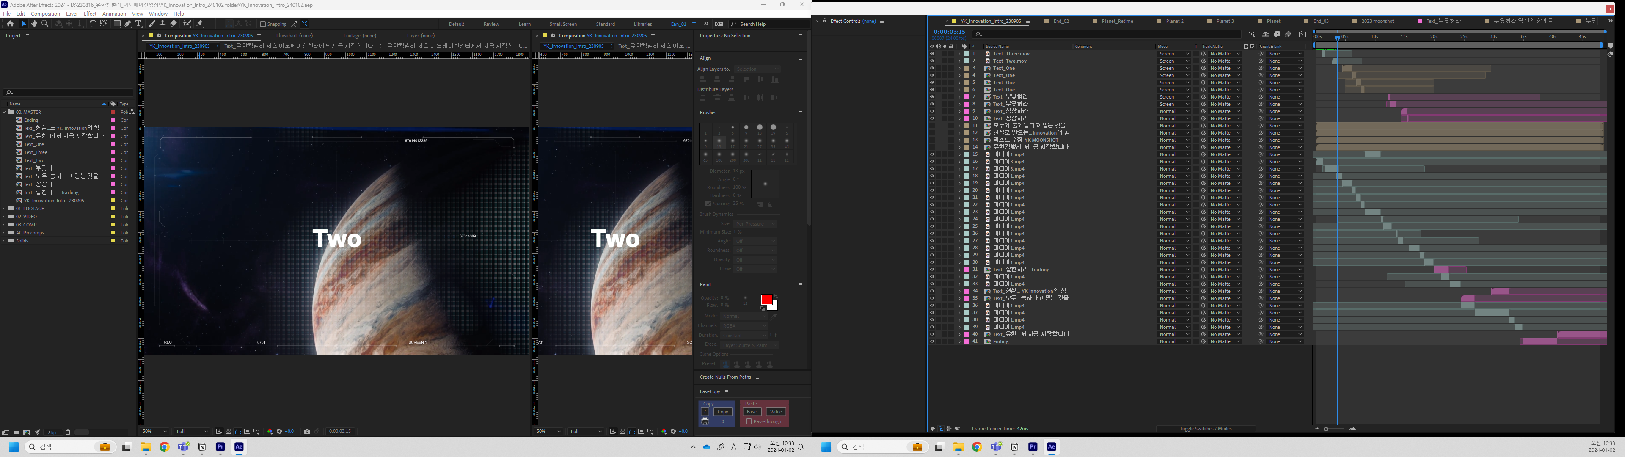Expand the 01.FOOTAGE folder
The height and width of the screenshot is (457, 1625).
[3, 208]
